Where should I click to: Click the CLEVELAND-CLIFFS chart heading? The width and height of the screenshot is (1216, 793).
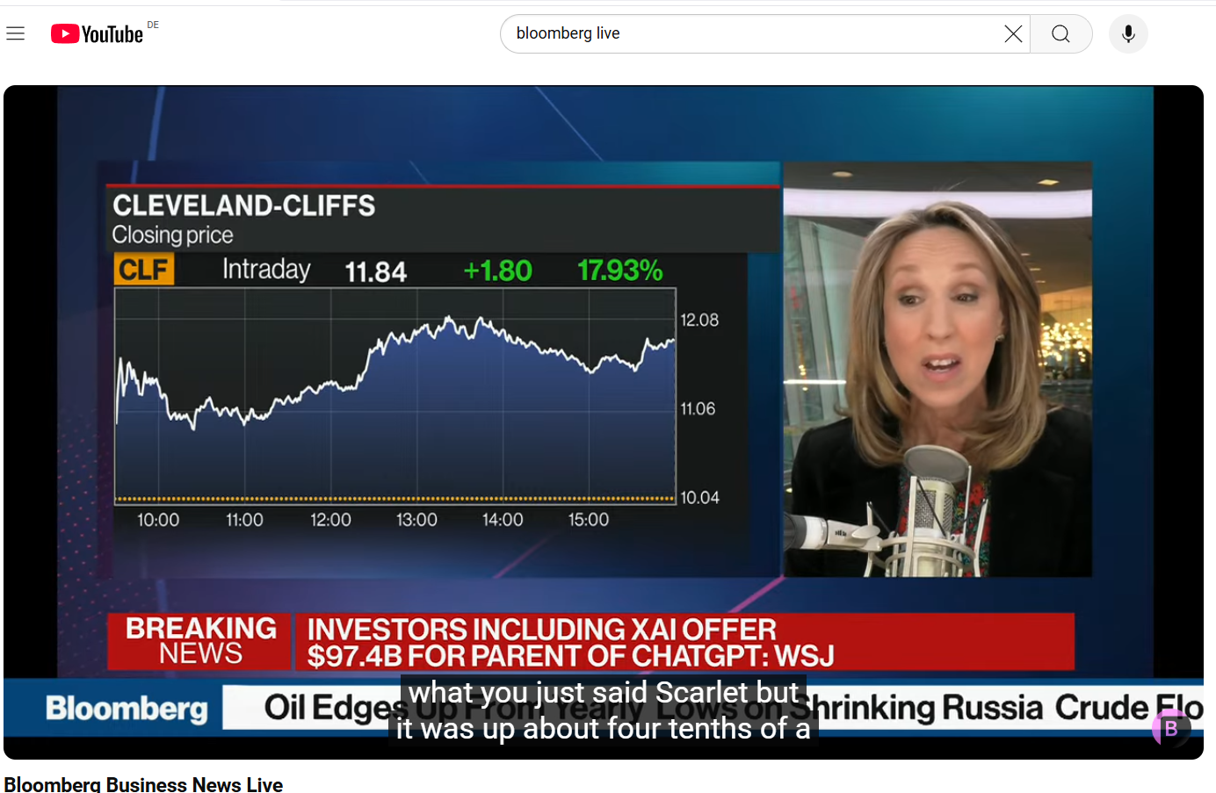(x=244, y=205)
